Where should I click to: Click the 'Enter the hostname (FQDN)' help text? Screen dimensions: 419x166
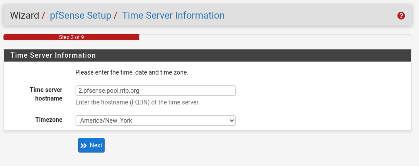(137, 102)
